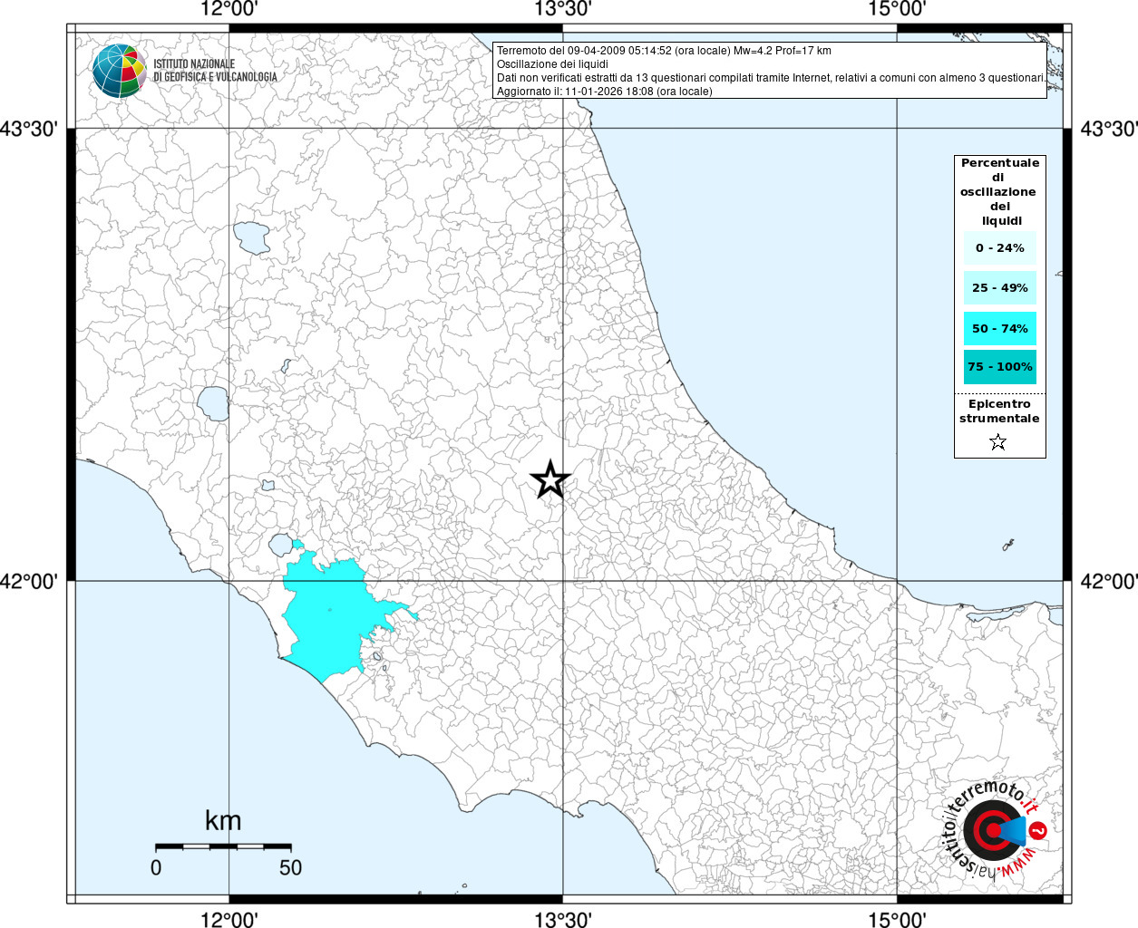Select the 50 - 74% legend swatch
The height and width of the screenshot is (928, 1138).
tap(1000, 328)
